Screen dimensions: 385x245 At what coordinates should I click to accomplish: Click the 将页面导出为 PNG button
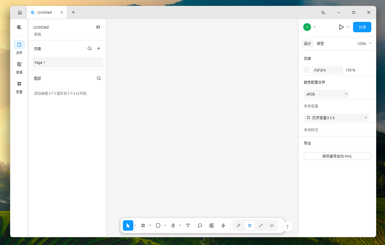337,156
